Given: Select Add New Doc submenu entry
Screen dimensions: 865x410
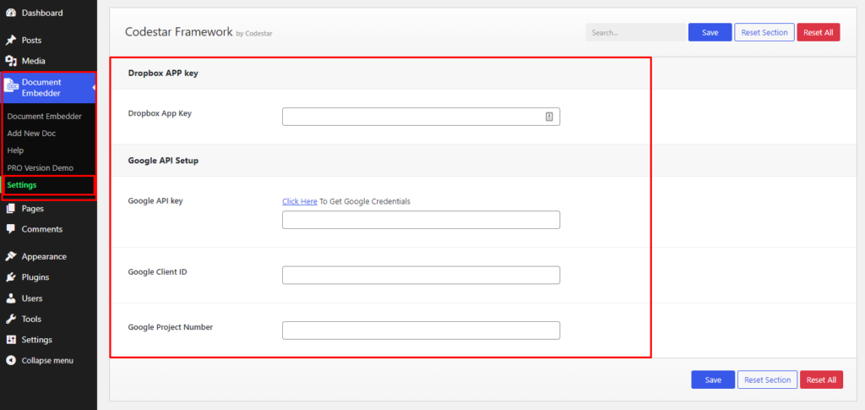Looking at the screenshot, I should [x=31, y=134].
